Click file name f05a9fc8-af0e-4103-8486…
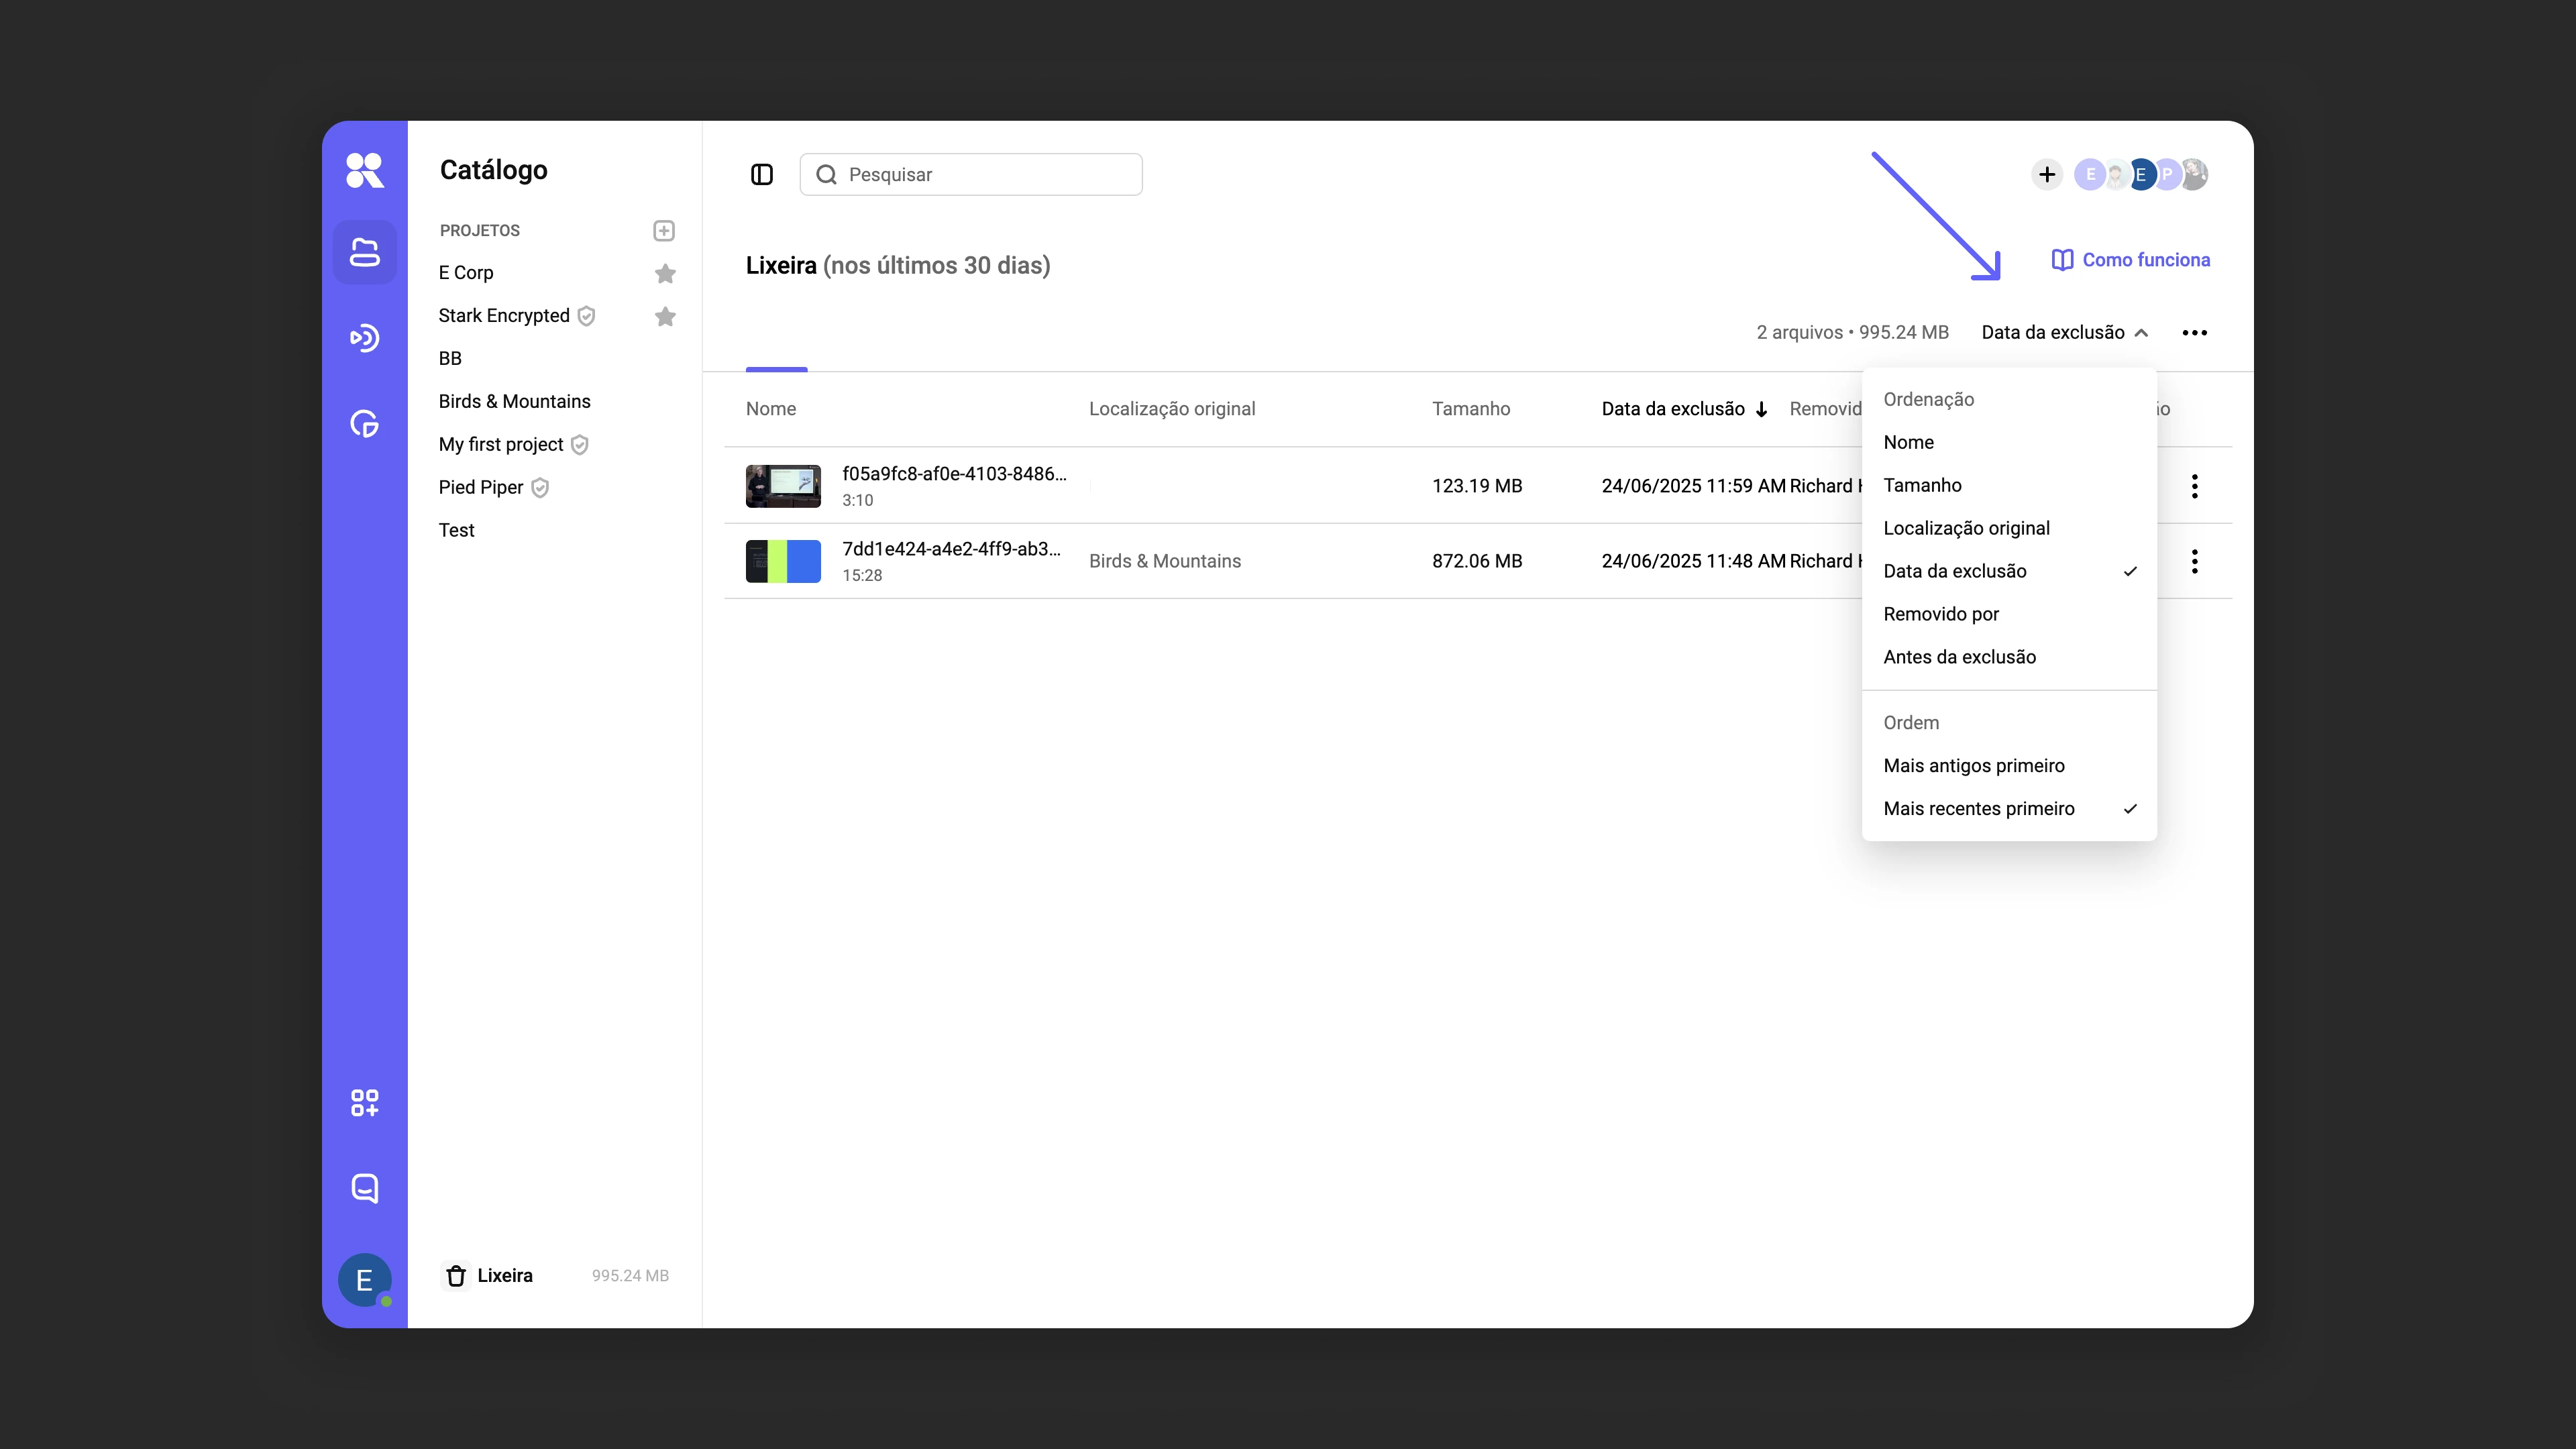Screen dimensions: 2576x1449 click(954, 474)
